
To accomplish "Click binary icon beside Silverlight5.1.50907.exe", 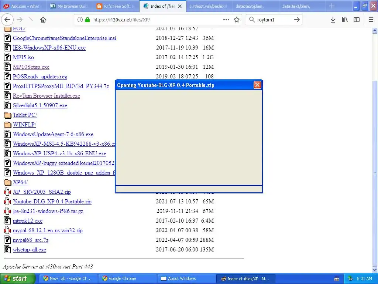I will (x=7, y=105).
